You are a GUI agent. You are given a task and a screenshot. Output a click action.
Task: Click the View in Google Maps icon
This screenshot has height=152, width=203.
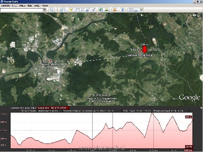[x=142, y=10]
